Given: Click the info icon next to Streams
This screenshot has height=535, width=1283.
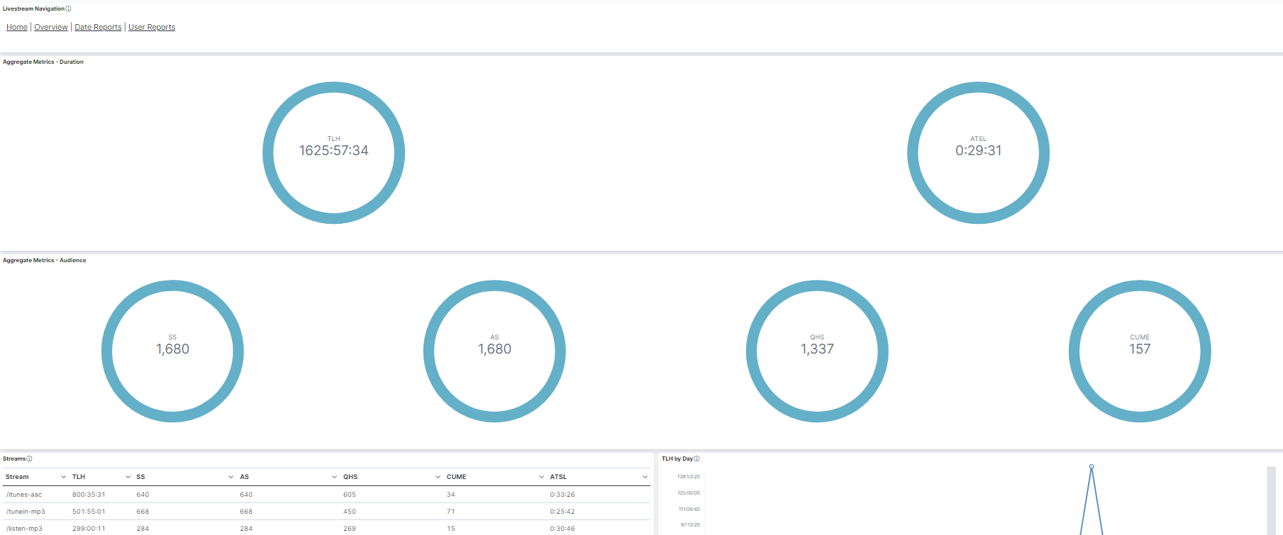Looking at the screenshot, I should pyautogui.click(x=29, y=459).
